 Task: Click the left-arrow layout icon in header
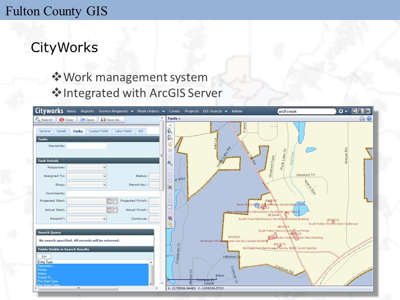click(354, 111)
